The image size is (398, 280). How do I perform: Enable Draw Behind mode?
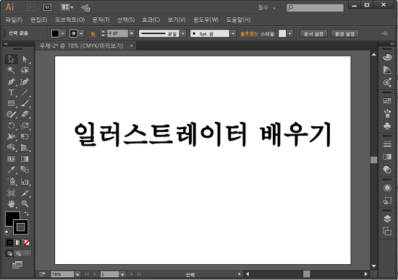click(19, 253)
